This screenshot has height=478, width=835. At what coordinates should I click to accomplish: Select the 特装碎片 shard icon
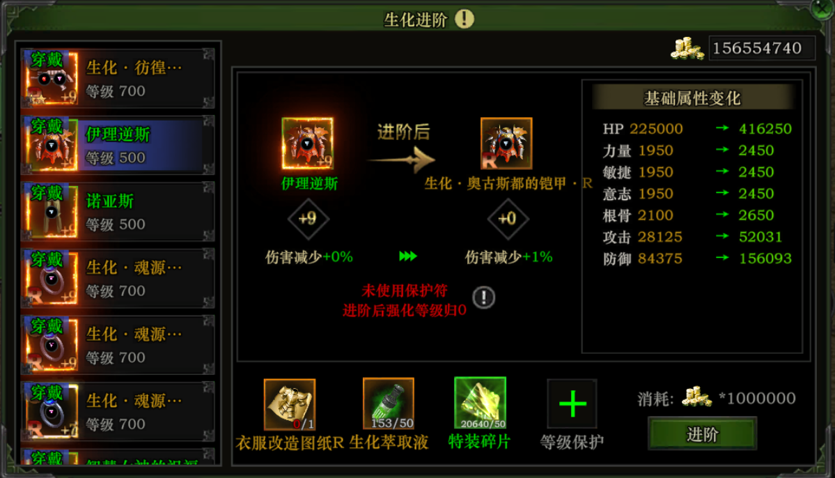click(480, 403)
